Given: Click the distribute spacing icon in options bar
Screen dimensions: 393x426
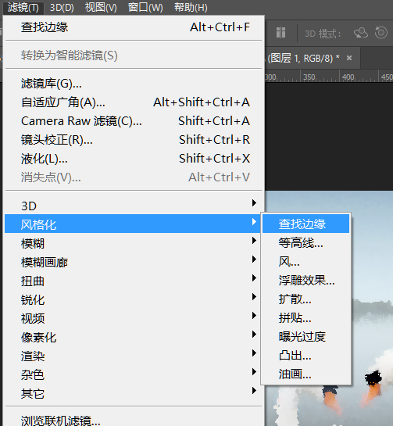Looking at the screenshot, I should pyautogui.click(x=280, y=33).
